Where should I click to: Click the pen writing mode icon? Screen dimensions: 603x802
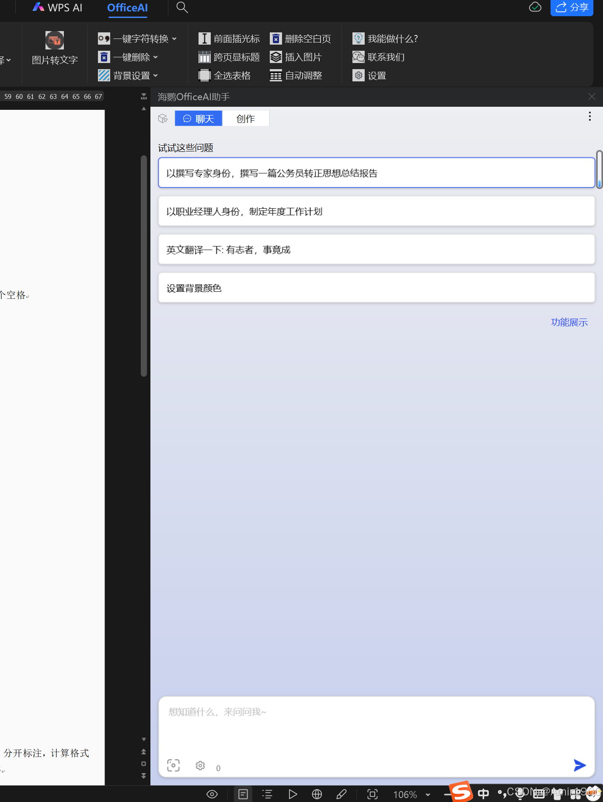click(342, 794)
